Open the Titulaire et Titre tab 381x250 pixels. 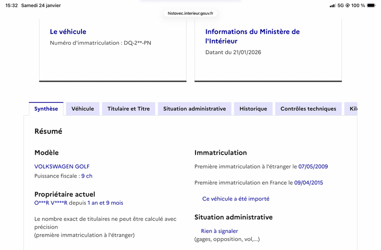tap(129, 109)
